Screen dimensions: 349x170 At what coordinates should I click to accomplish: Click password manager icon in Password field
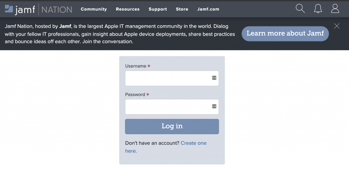click(214, 106)
